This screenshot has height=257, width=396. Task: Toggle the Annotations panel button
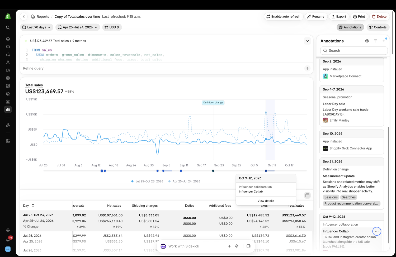(350, 27)
